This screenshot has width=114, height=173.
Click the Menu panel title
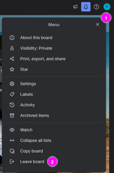[x=54, y=25]
